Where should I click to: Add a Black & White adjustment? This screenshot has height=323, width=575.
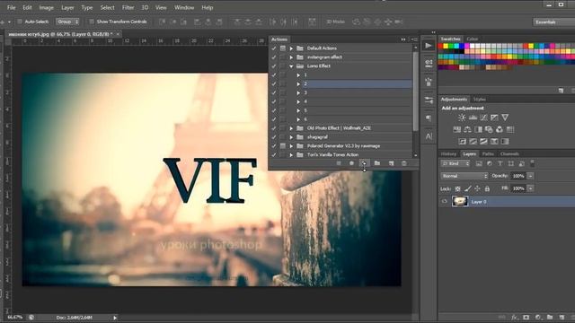click(478, 129)
